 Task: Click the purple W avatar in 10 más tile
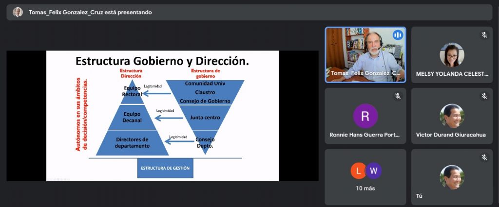pyautogui.click(x=373, y=171)
